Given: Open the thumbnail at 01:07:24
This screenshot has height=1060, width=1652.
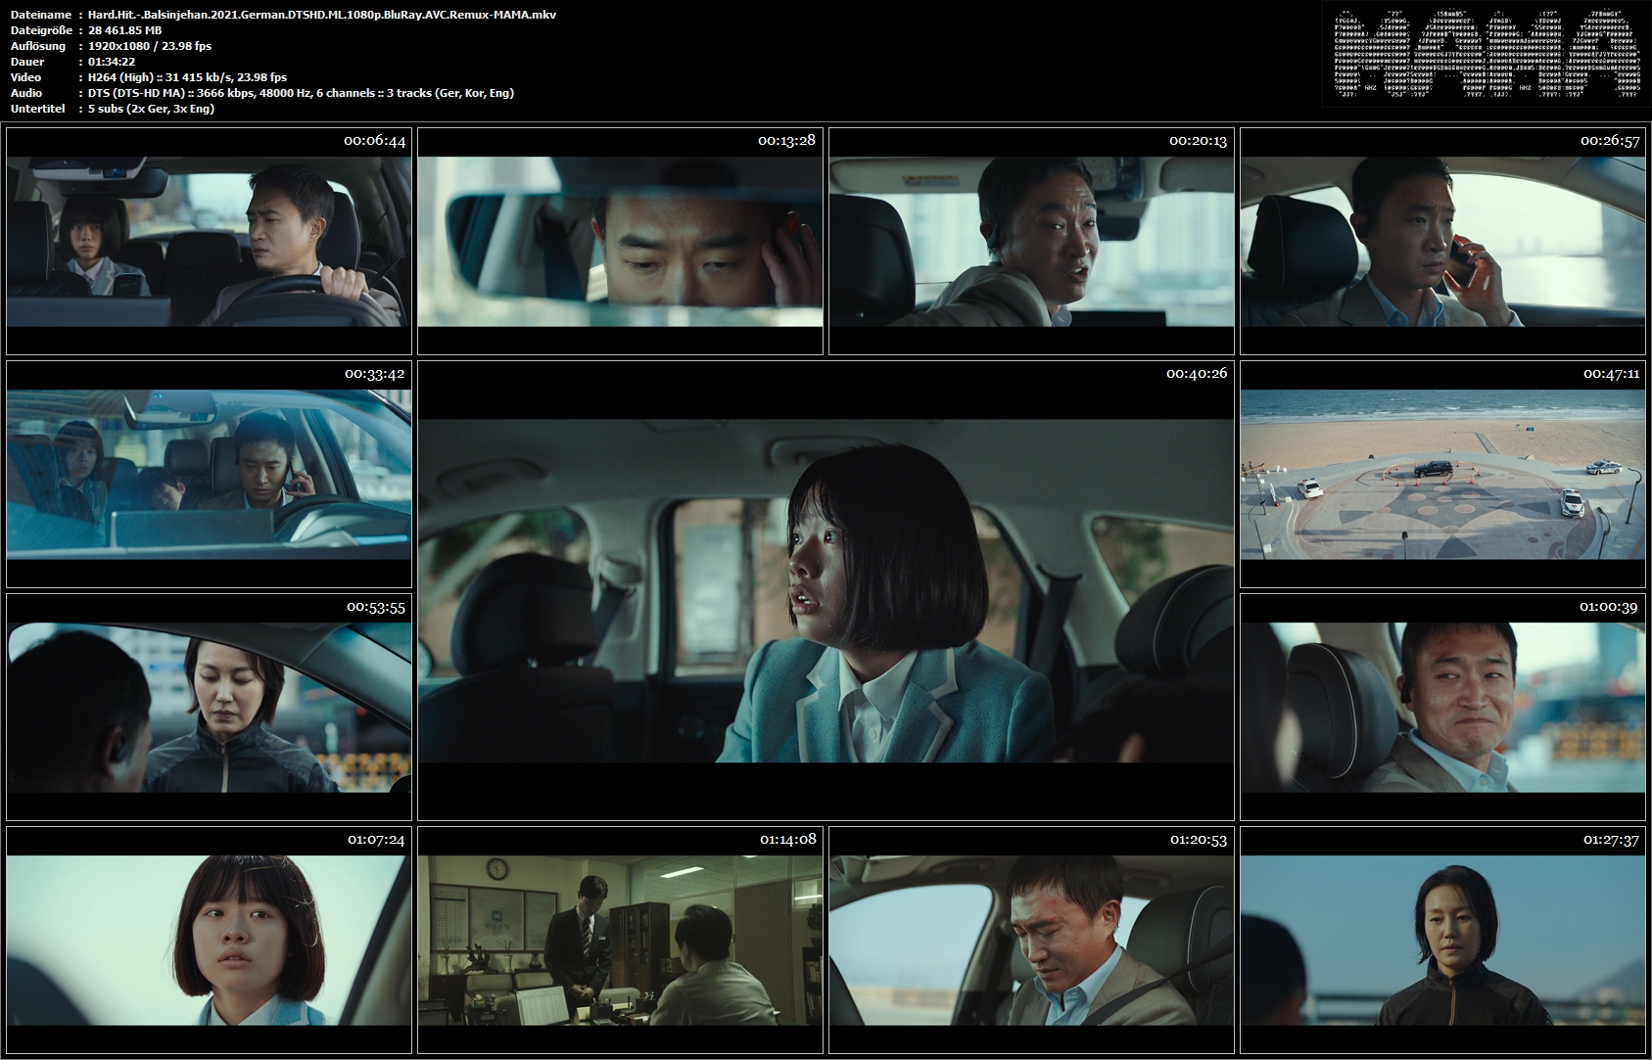Looking at the screenshot, I should coord(209,940).
